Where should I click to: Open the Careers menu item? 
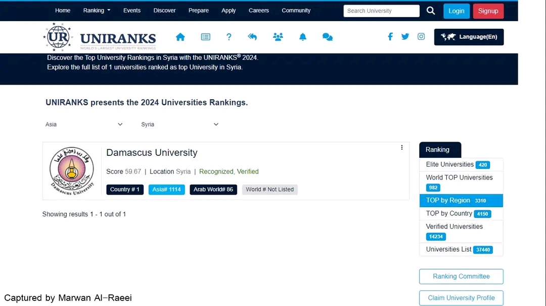click(x=259, y=11)
